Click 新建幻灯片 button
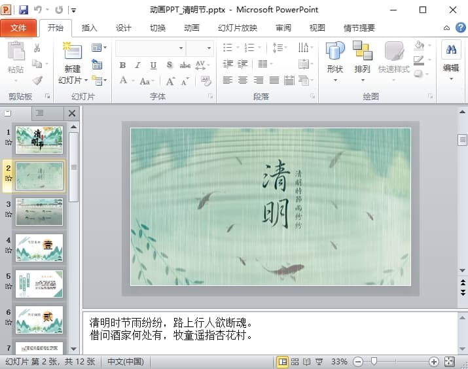 point(73,63)
